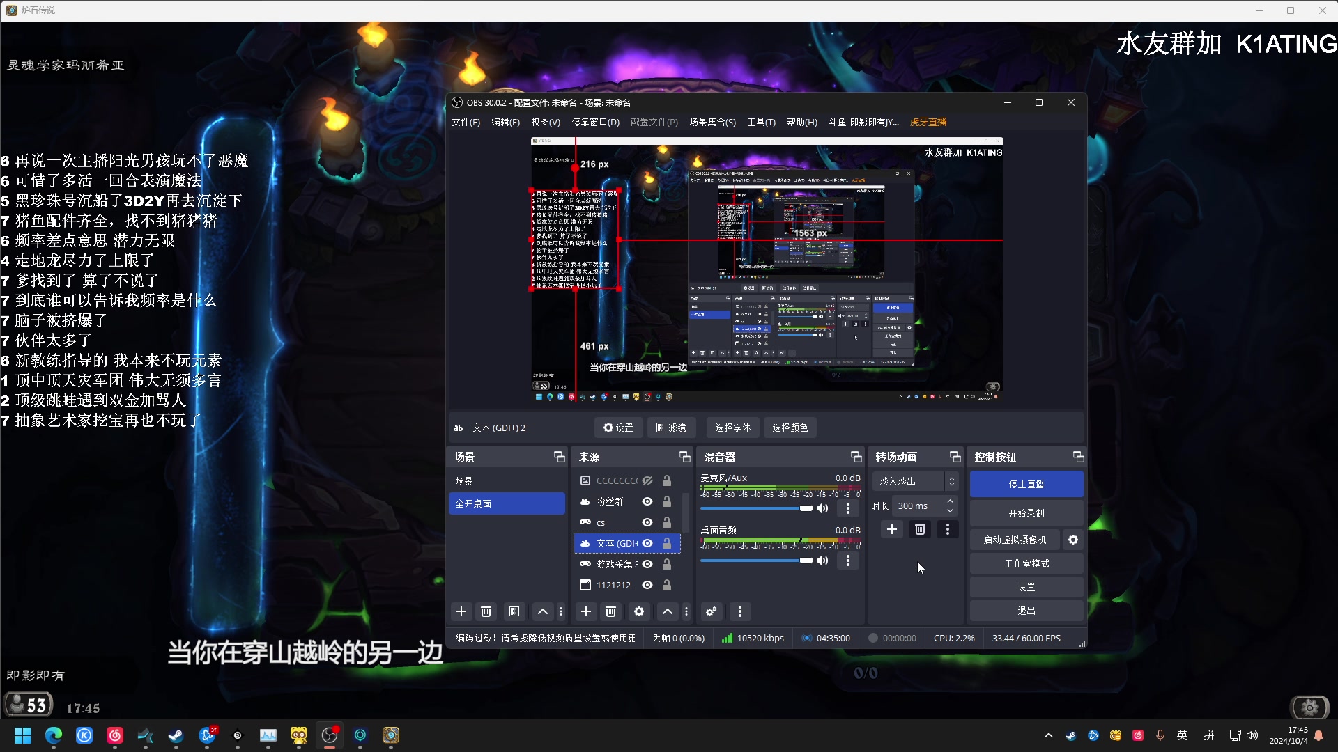Pop out the 控制按钮 dock panel

point(1079,457)
